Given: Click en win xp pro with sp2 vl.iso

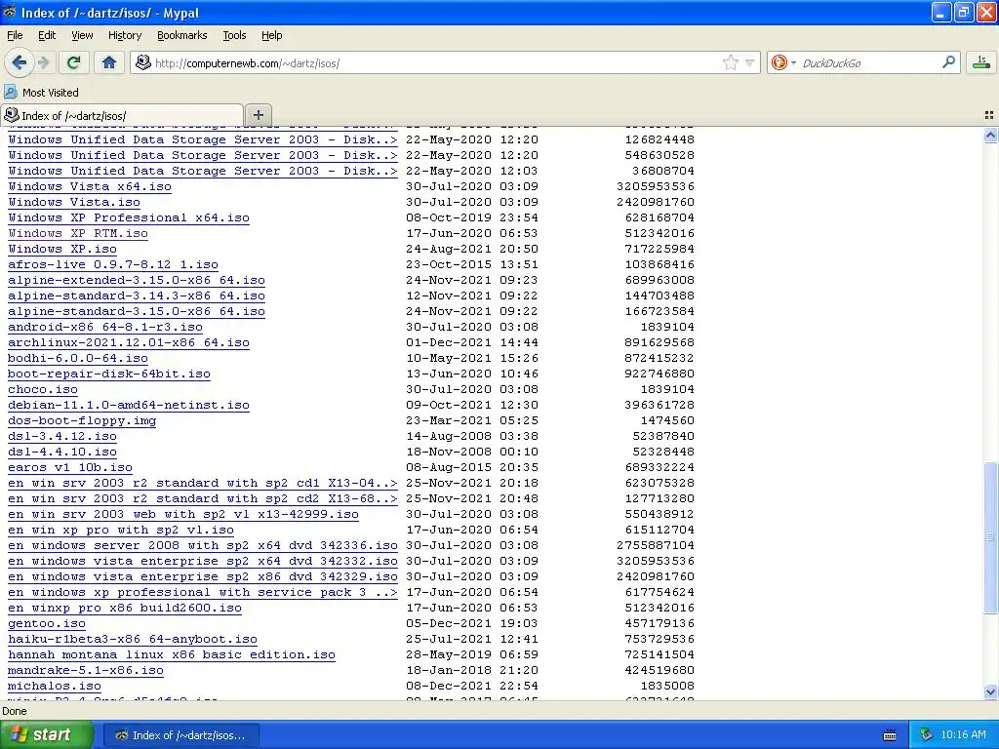Looking at the screenshot, I should [121, 530].
